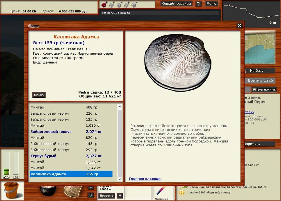Expand dropdown arrow next to Настроить

[x=120, y=196]
